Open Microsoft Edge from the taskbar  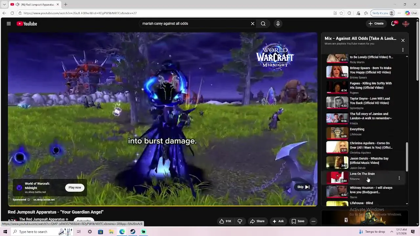(x=122, y=232)
